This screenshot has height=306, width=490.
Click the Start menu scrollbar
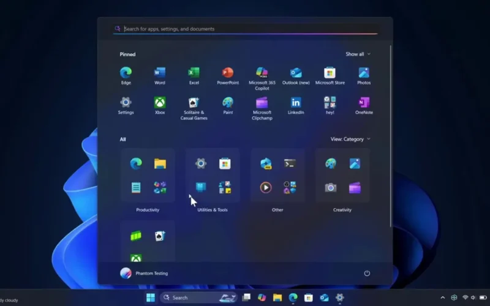[391, 136]
